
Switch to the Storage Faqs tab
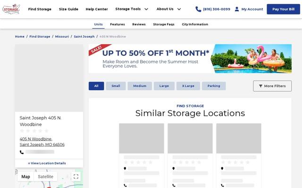164,24
